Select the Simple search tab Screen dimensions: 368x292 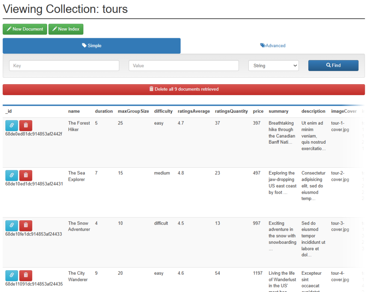coord(92,46)
